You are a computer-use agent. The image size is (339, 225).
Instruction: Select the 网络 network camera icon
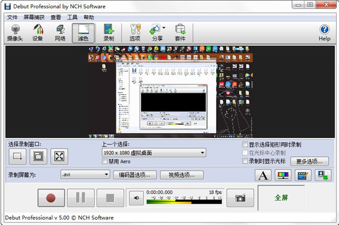point(60,33)
